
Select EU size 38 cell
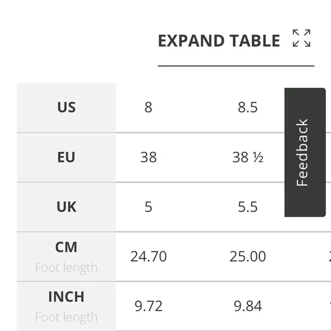tap(148, 158)
